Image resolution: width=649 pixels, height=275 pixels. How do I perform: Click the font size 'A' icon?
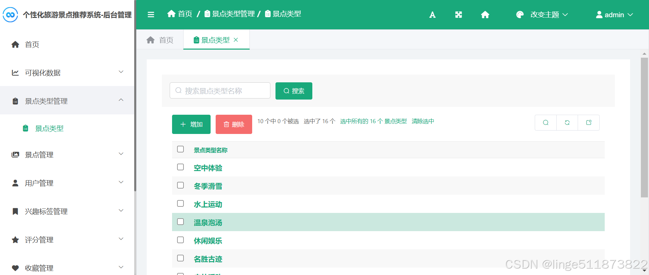[432, 15]
